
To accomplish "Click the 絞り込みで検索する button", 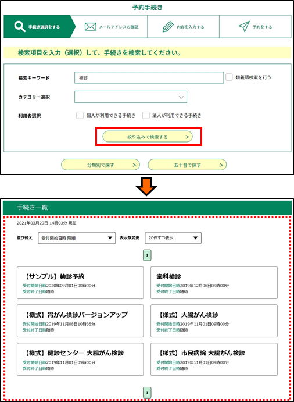I will pos(148,137).
